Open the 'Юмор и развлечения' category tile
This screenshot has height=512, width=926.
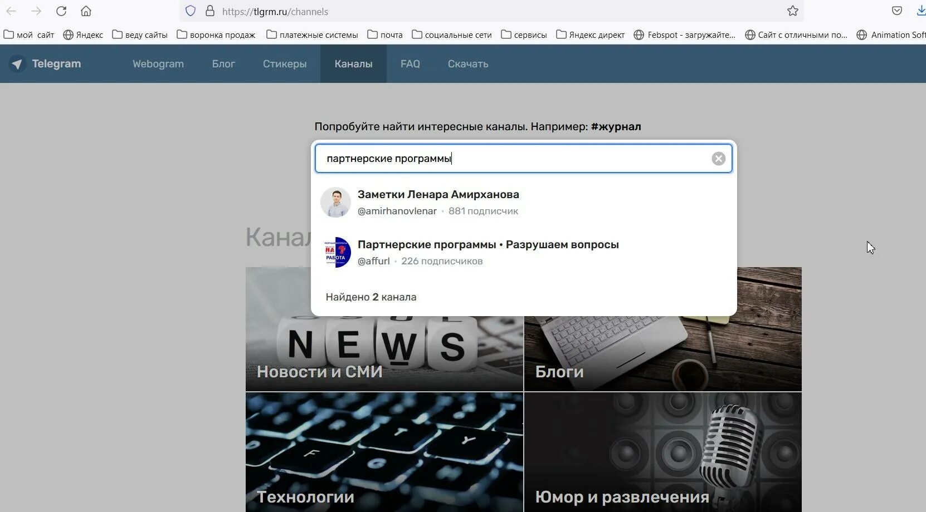[x=663, y=452]
